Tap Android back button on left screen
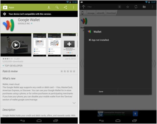 point(23,121)
